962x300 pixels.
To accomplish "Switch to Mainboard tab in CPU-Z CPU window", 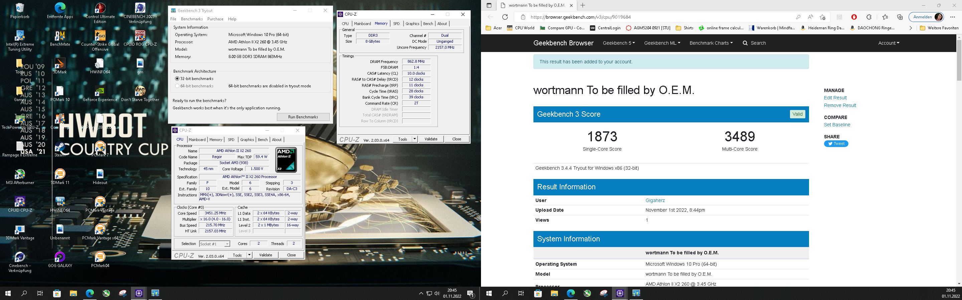I will pos(197,140).
